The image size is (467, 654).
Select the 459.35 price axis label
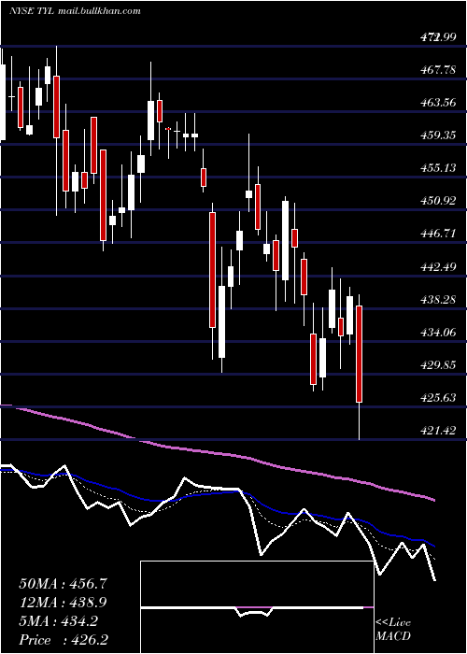(438, 135)
